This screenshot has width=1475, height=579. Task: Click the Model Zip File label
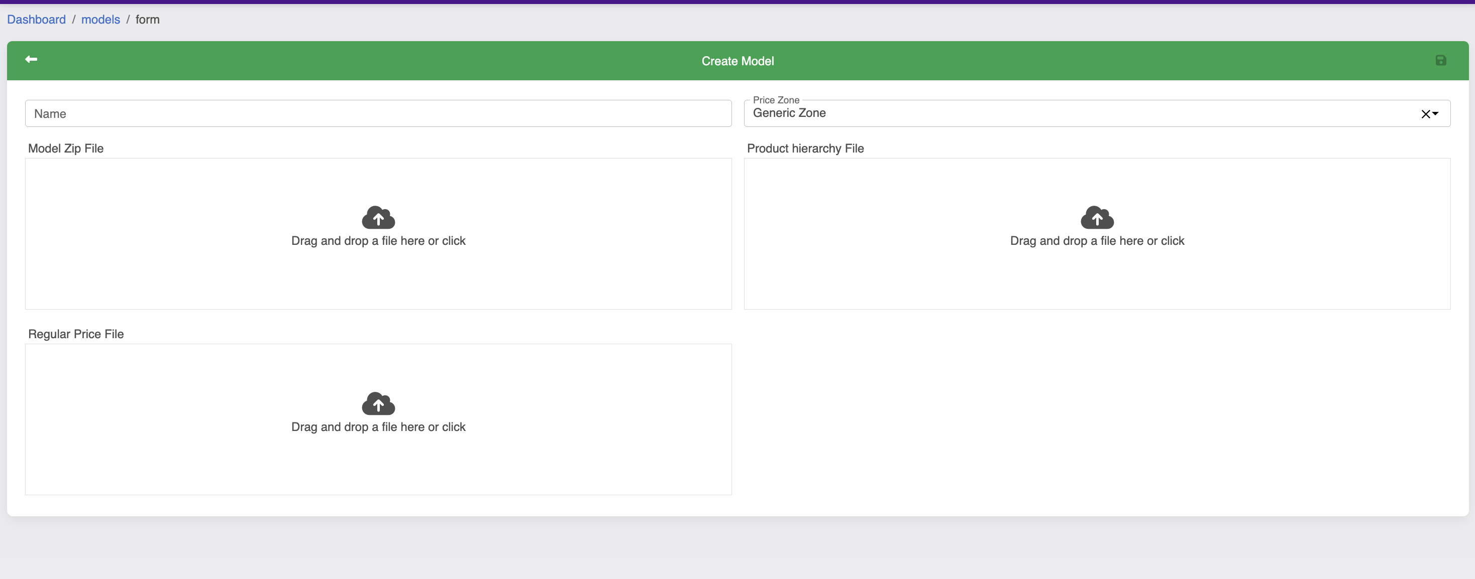coord(66,149)
